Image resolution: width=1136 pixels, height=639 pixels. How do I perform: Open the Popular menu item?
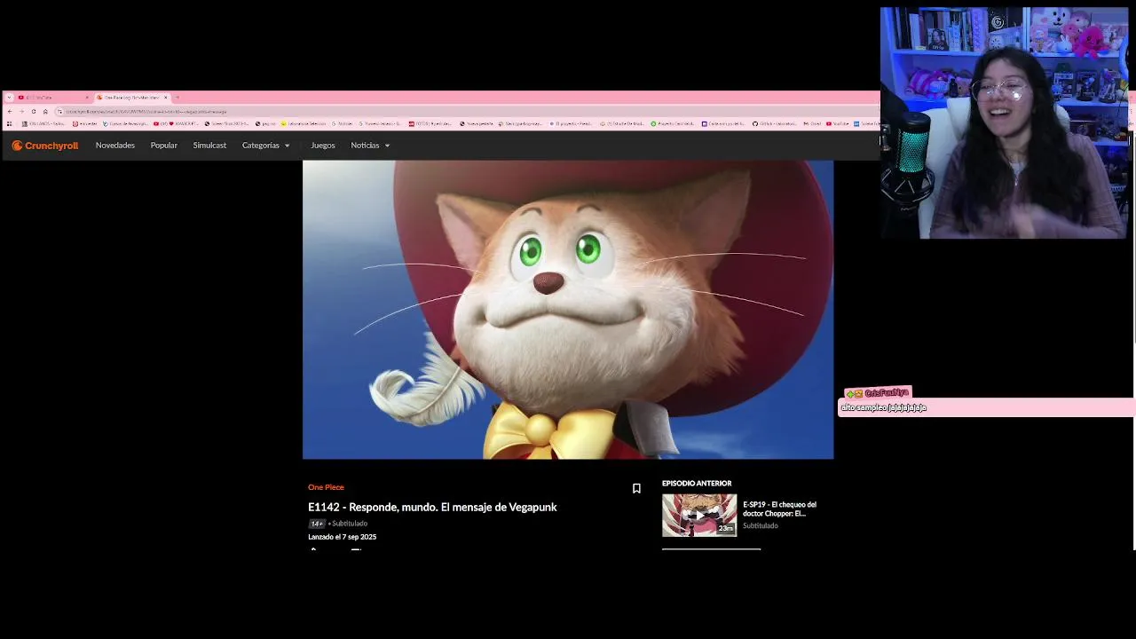click(x=164, y=146)
